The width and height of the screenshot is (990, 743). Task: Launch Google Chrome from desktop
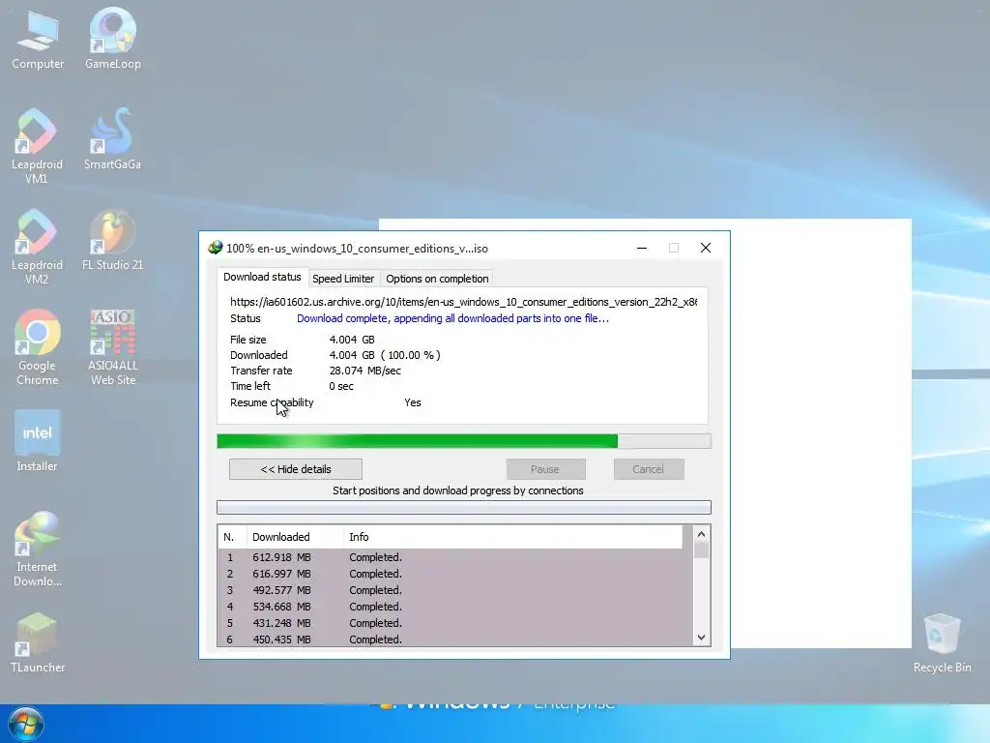(38, 347)
